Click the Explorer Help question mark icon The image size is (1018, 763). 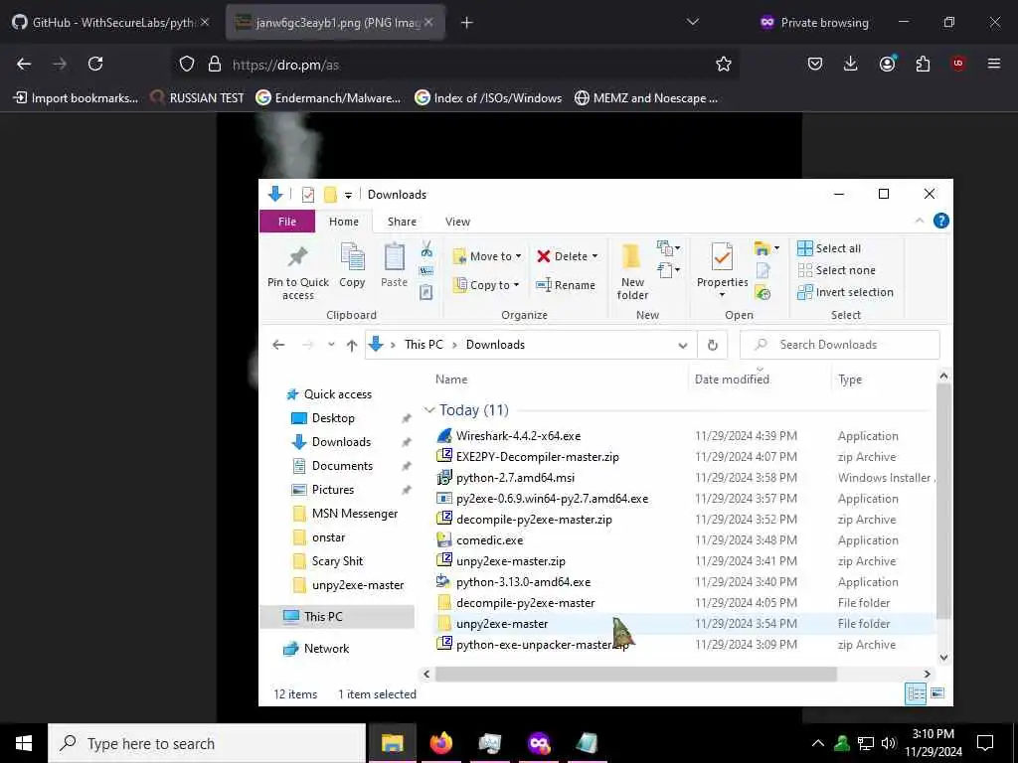tap(940, 221)
